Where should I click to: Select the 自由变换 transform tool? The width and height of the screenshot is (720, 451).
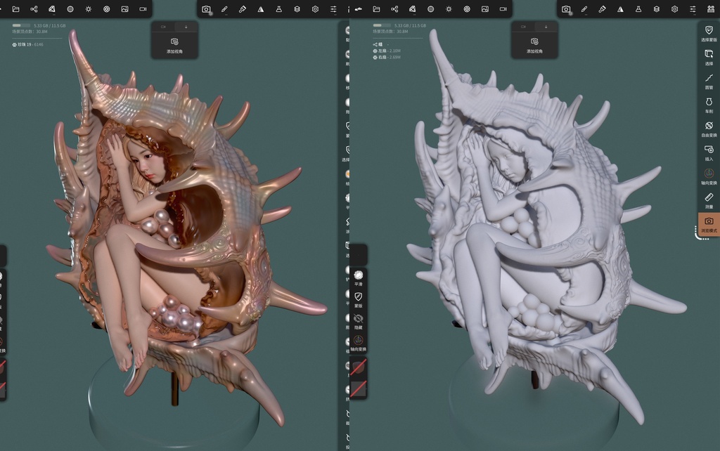[709, 128]
